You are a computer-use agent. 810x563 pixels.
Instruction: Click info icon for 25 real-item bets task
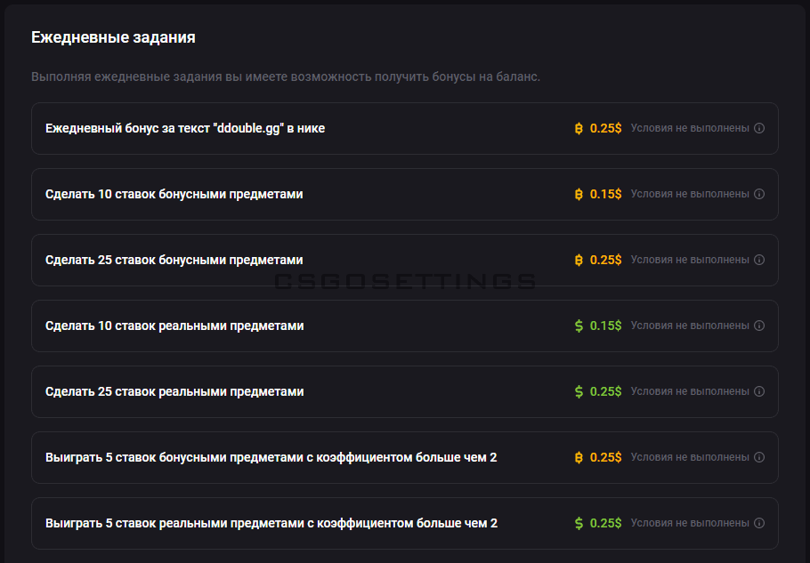pyautogui.click(x=759, y=391)
